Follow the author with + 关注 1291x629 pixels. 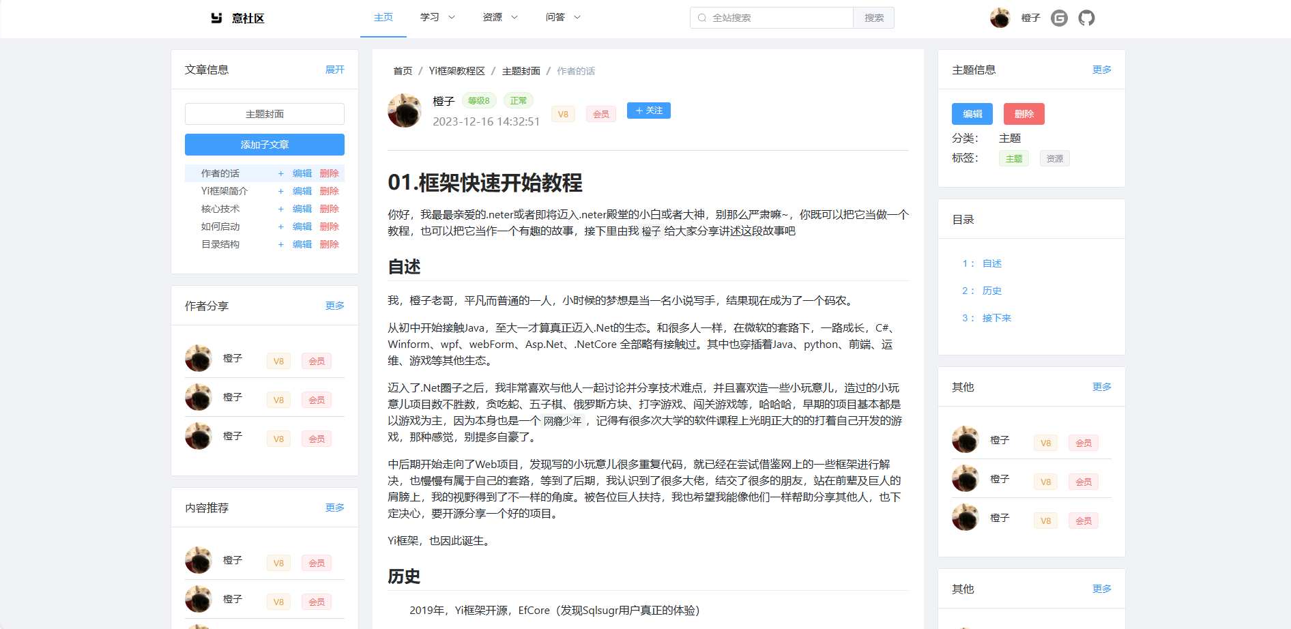648,111
